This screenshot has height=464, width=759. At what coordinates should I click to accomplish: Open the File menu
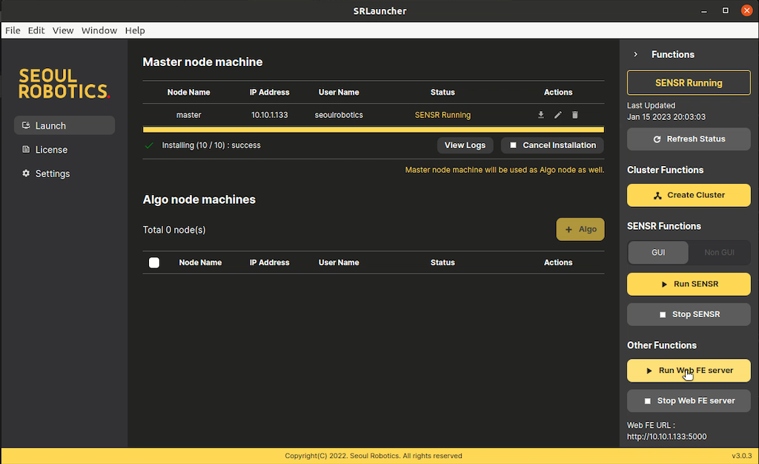point(12,30)
